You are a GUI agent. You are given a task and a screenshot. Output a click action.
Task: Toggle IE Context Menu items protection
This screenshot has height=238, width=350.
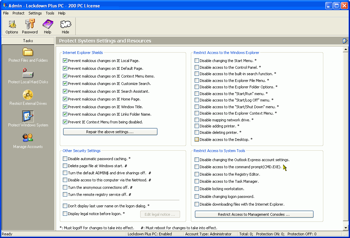point(65,76)
